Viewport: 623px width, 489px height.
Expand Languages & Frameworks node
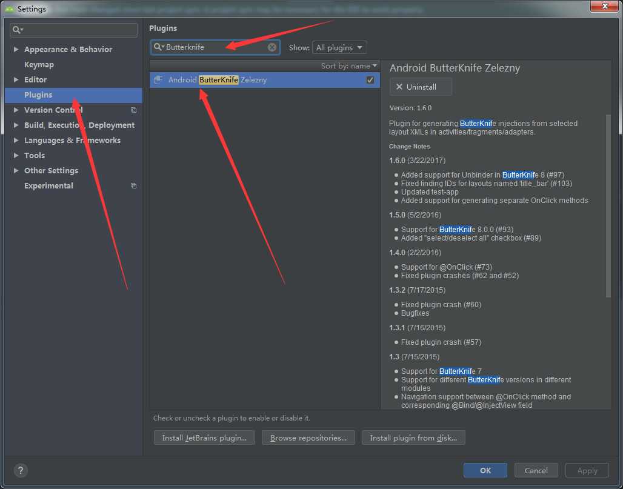[x=16, y=140]
